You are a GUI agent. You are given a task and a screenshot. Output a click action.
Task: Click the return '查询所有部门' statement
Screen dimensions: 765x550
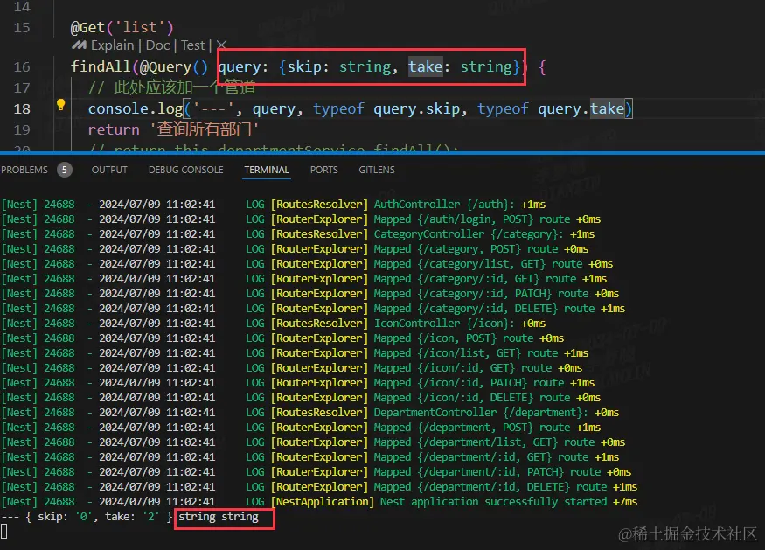click(x=173, y=129)
